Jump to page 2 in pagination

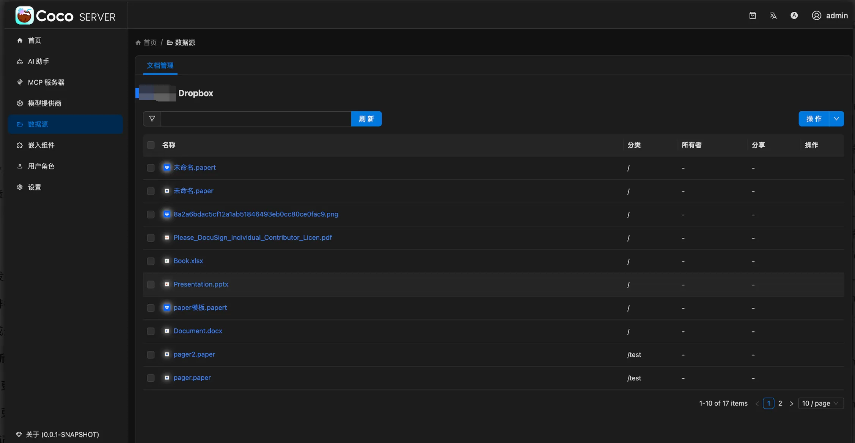pos(780,404)
